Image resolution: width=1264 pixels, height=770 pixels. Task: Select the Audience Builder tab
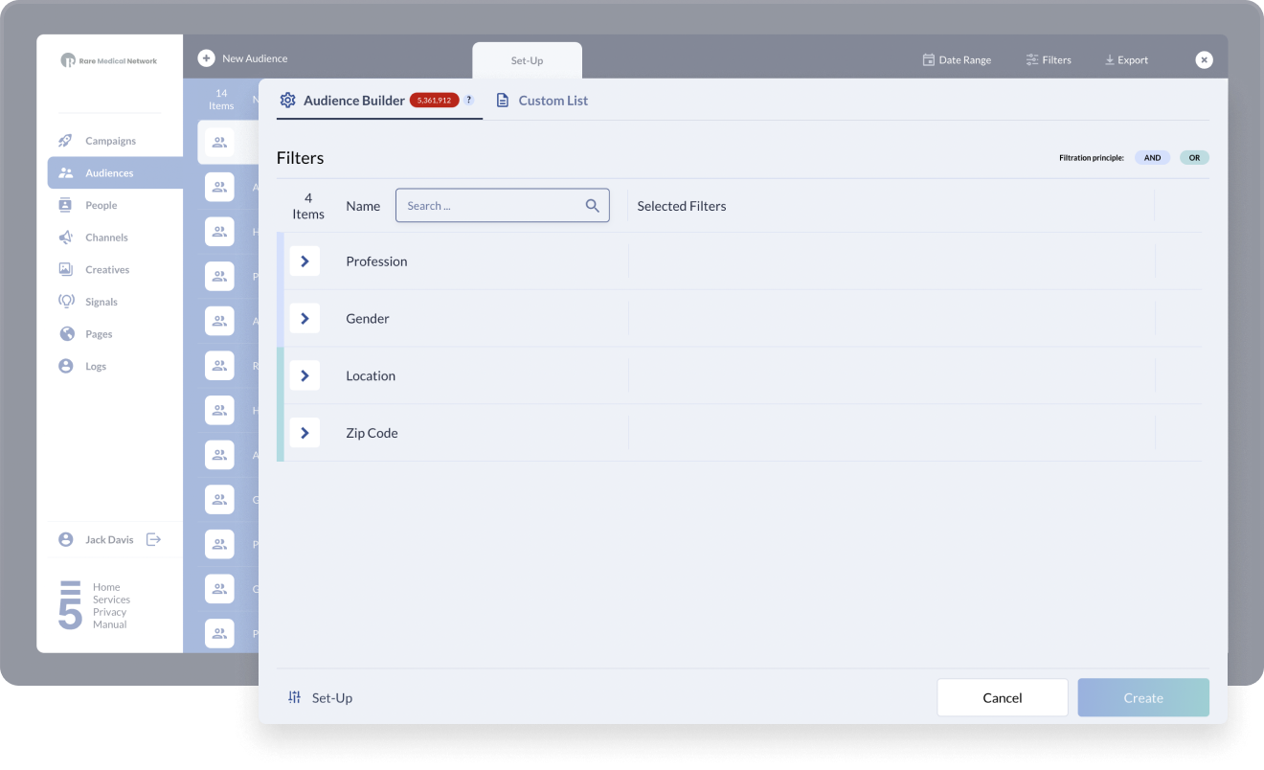353,101
